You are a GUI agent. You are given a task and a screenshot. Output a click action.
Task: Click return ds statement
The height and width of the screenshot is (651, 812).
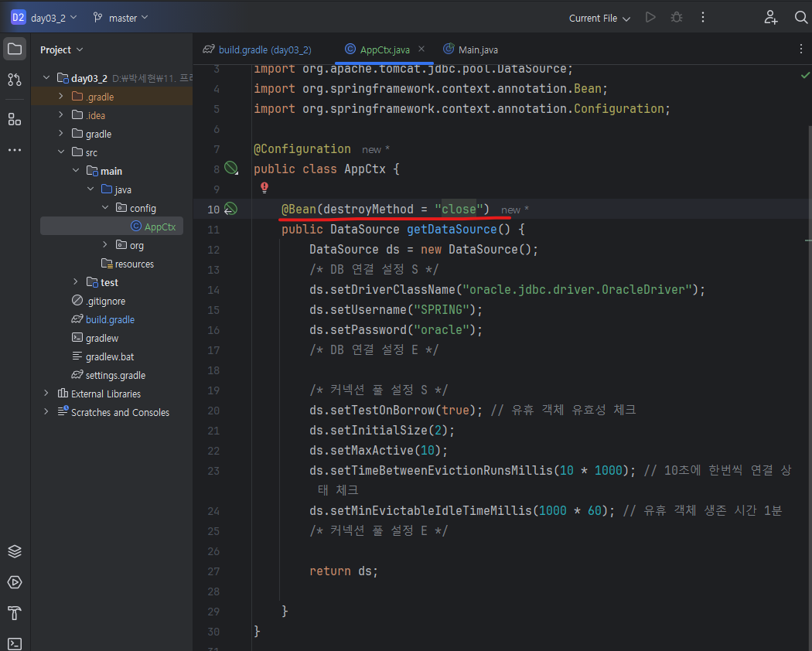click(343, 571)
